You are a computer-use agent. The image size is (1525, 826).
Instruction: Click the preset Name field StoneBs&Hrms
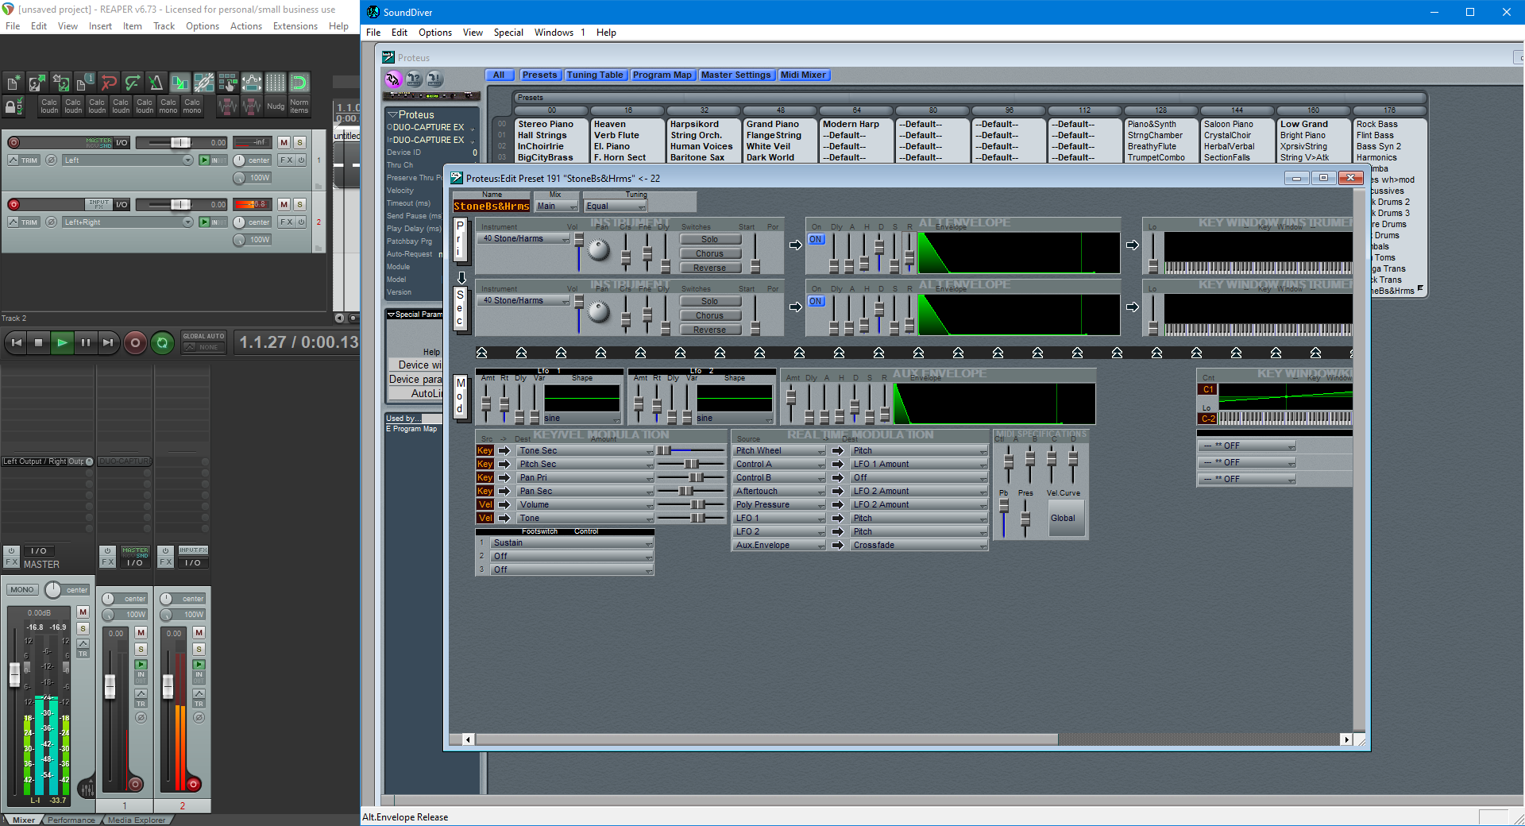(491, 206)
